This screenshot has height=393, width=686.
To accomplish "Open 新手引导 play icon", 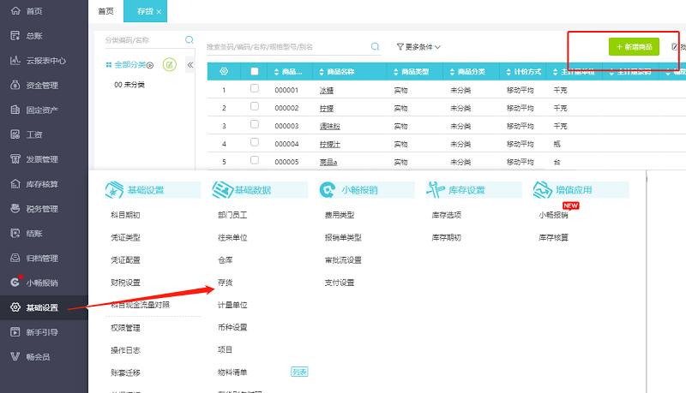I will point(15,332).
